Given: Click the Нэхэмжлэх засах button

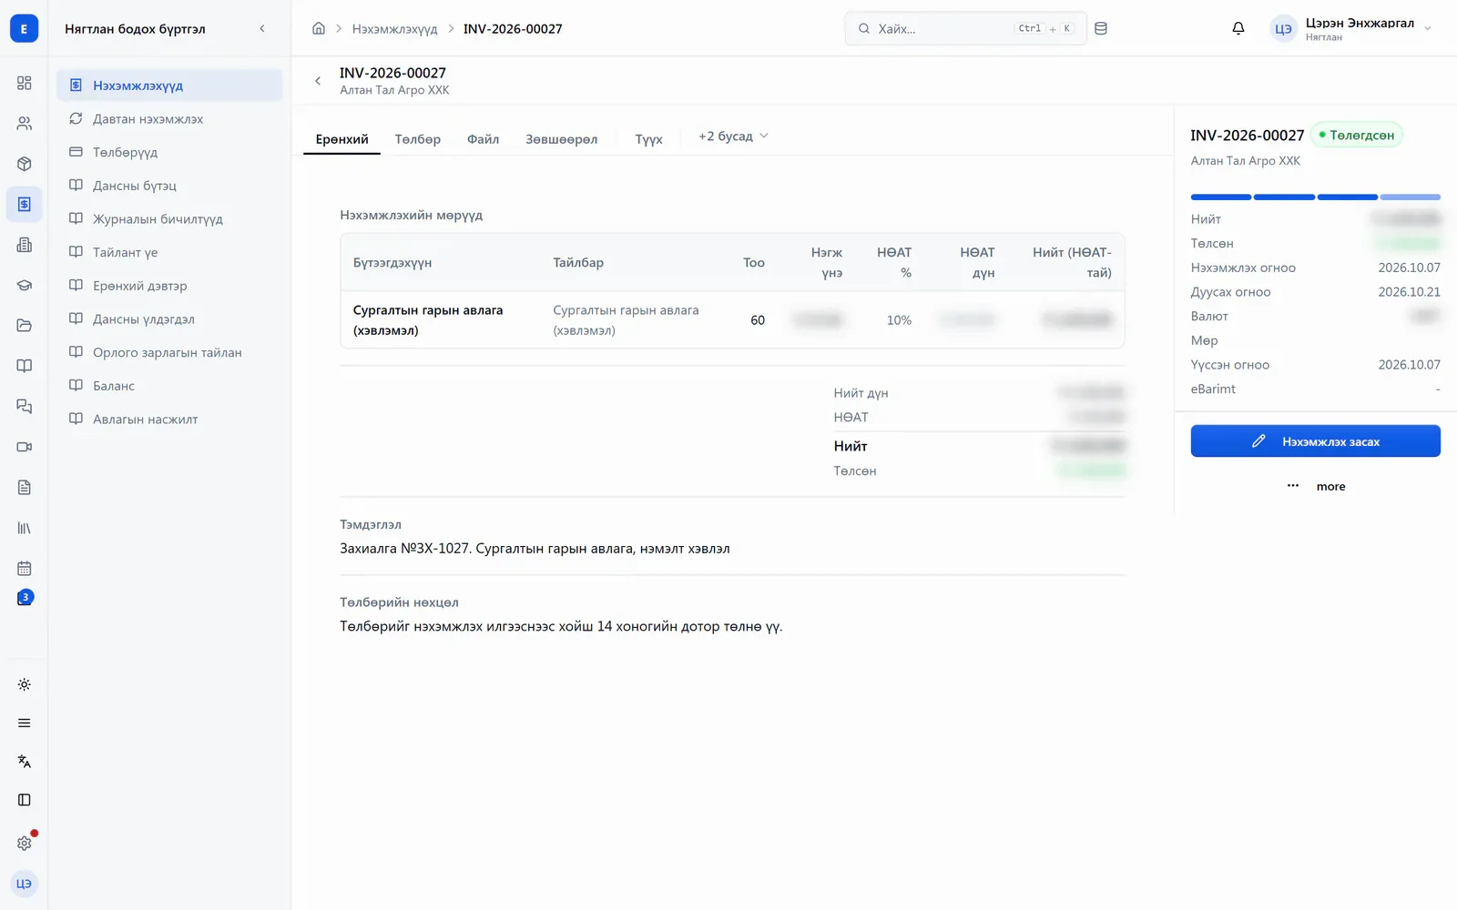Looking at the screenshot, I should (x=1316, y=441).
